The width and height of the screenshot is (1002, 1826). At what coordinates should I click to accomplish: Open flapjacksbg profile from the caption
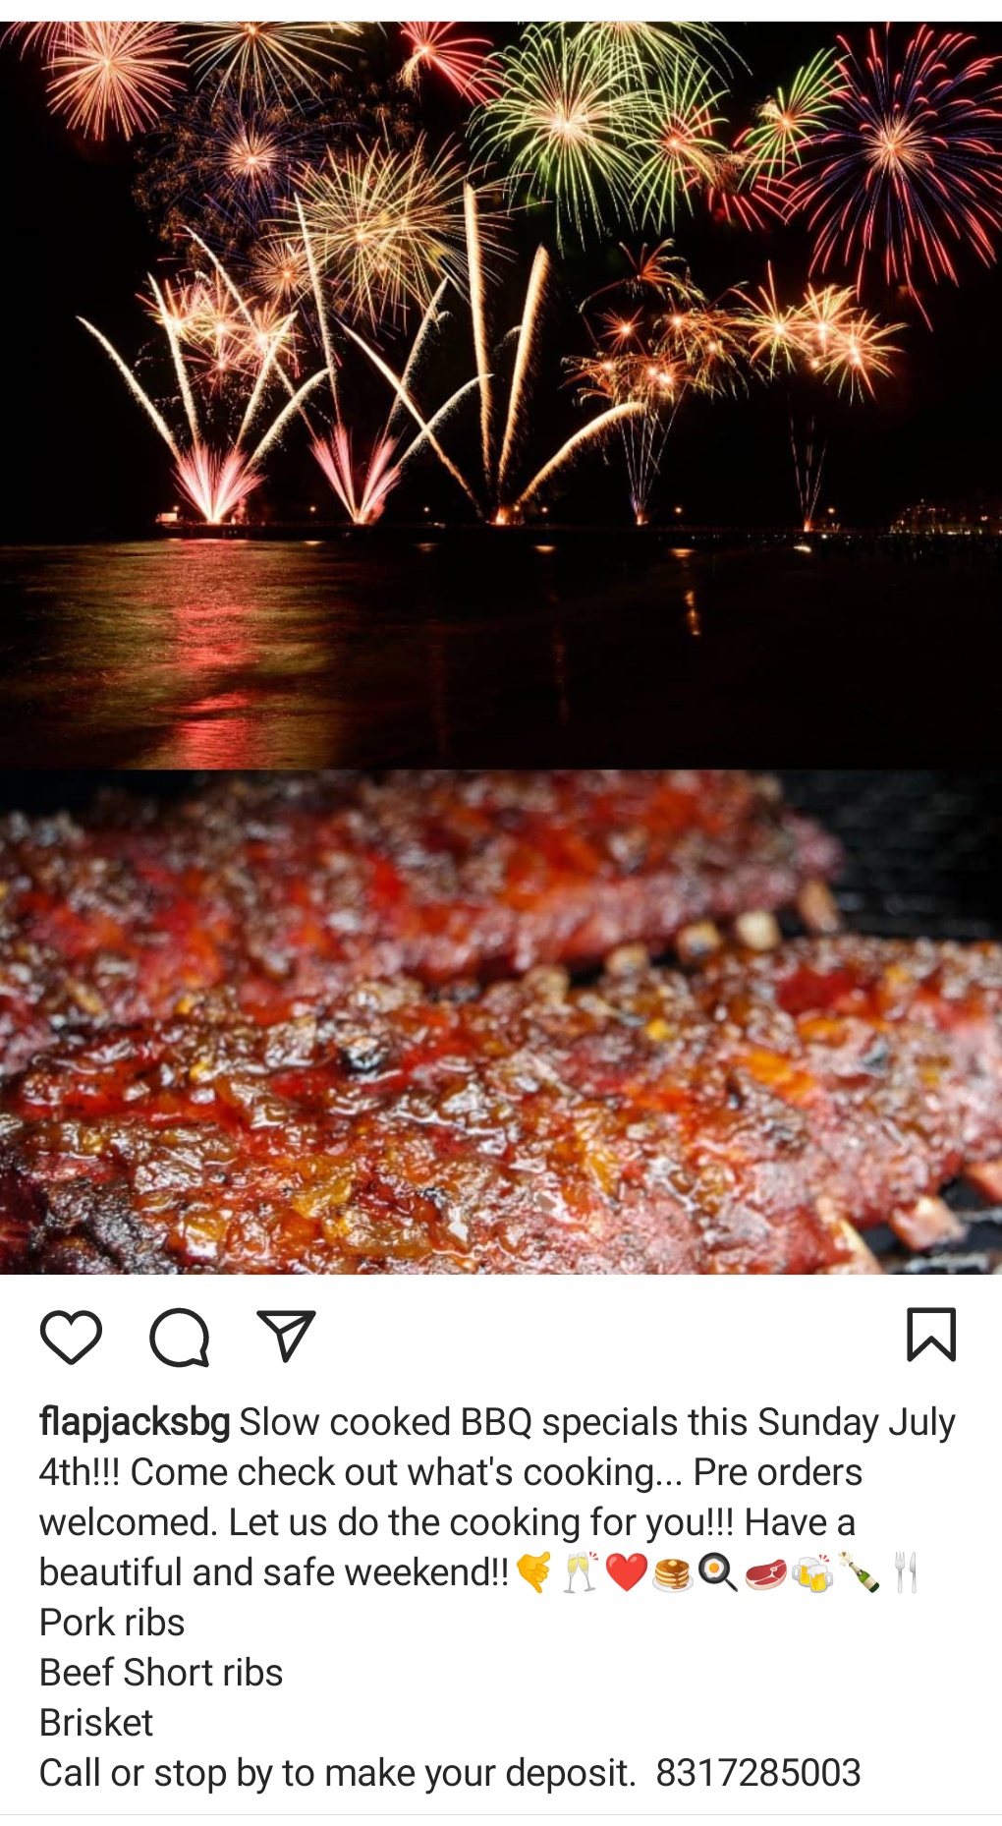pos(135,1422)
